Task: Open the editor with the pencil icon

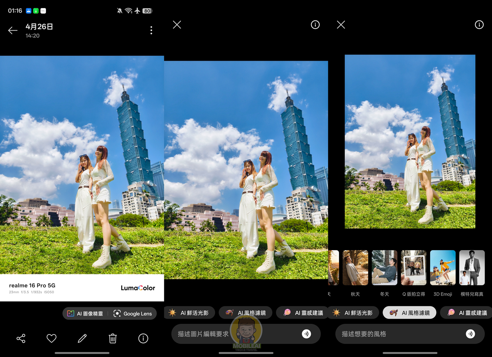Action: [82, 338]
